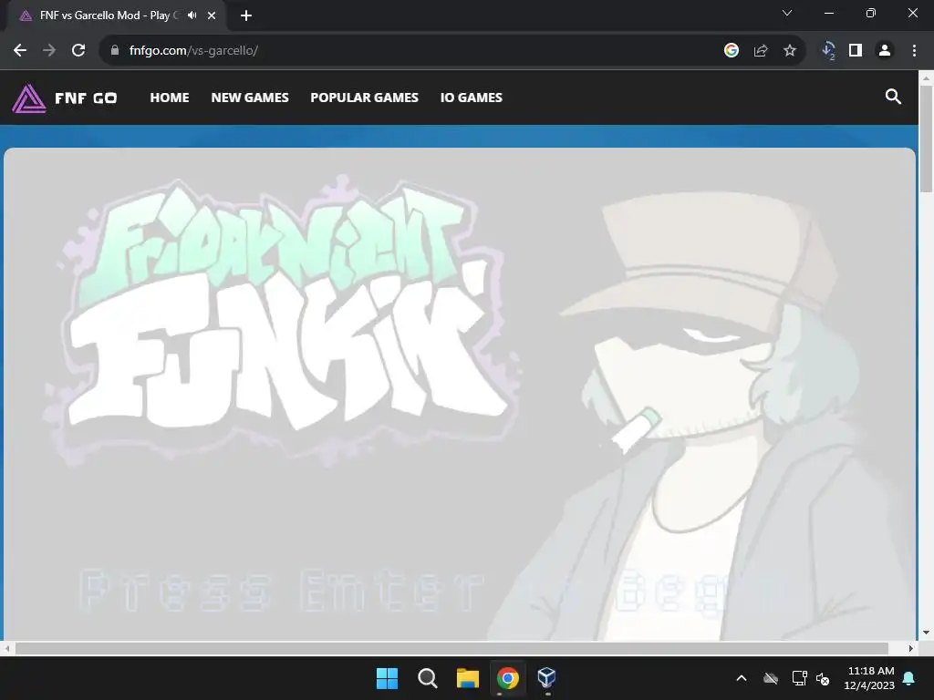This screenshot has height=700, width=934.
Task: Click the Garcello character in the game
Action: [x=703, y=417]
